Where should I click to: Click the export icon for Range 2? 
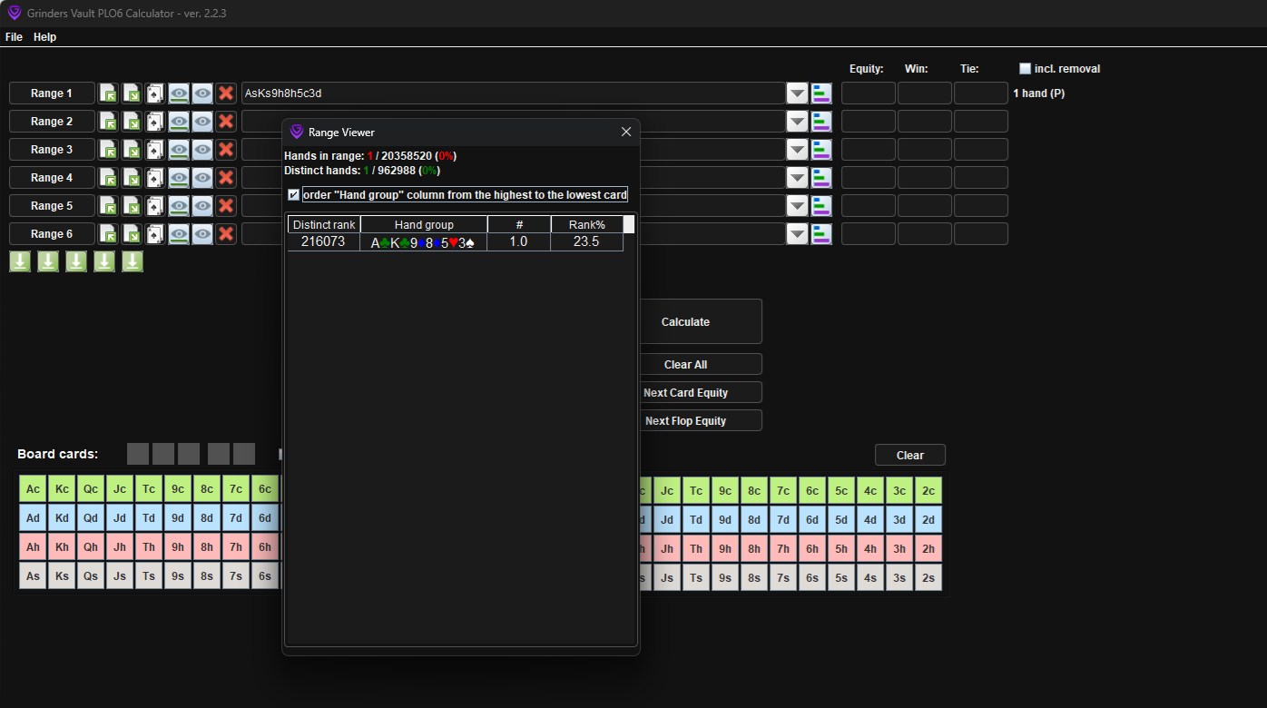[x=132, y=122]
